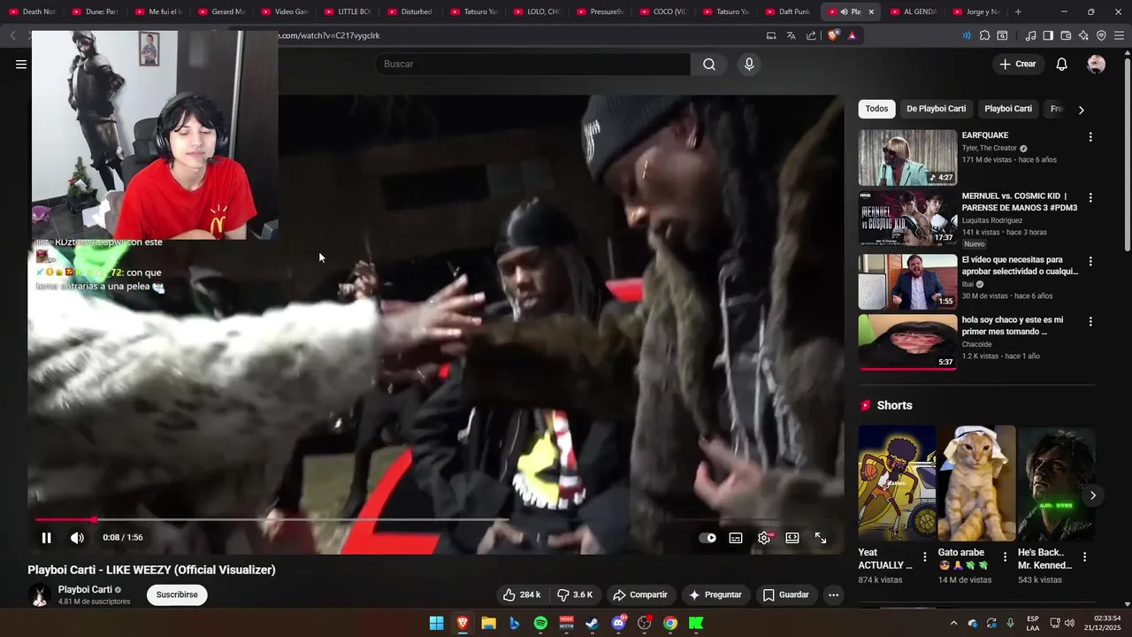This screenshot has height=637, width=1132.
Task: Open more actions ellipsis below video
Action: coord(833,595)
